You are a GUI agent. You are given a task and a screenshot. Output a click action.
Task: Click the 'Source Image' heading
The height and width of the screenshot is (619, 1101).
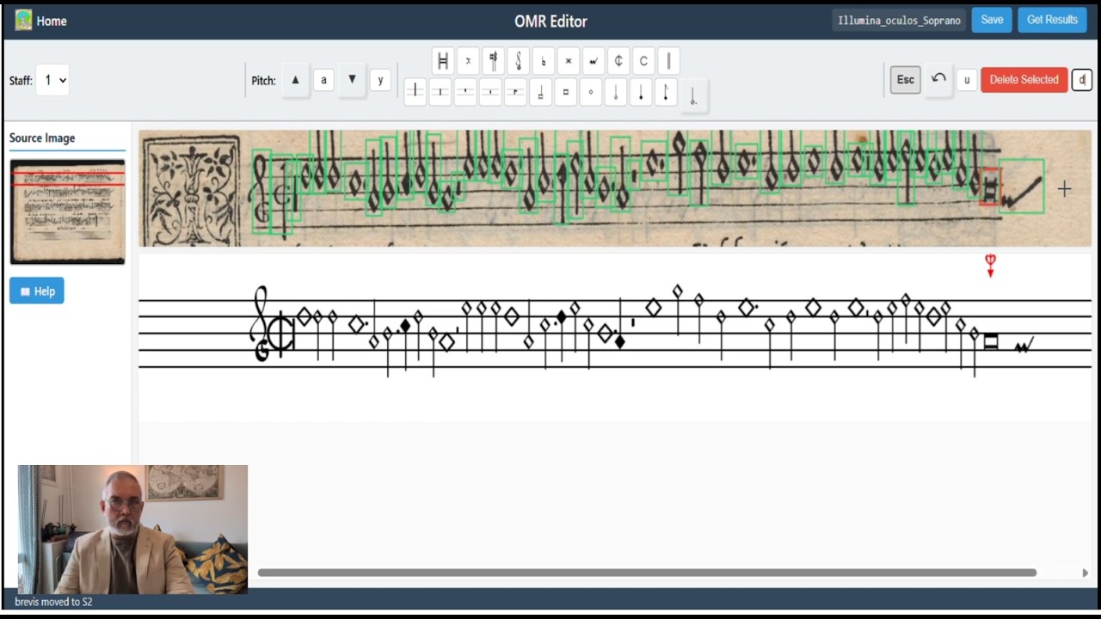42,138
